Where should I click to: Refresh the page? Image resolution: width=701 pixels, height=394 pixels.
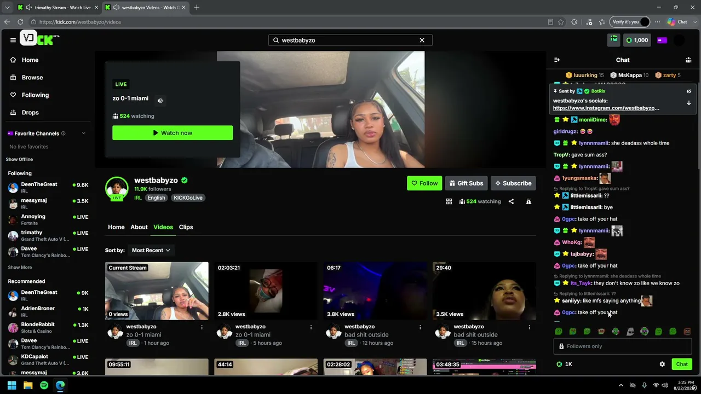20,22
